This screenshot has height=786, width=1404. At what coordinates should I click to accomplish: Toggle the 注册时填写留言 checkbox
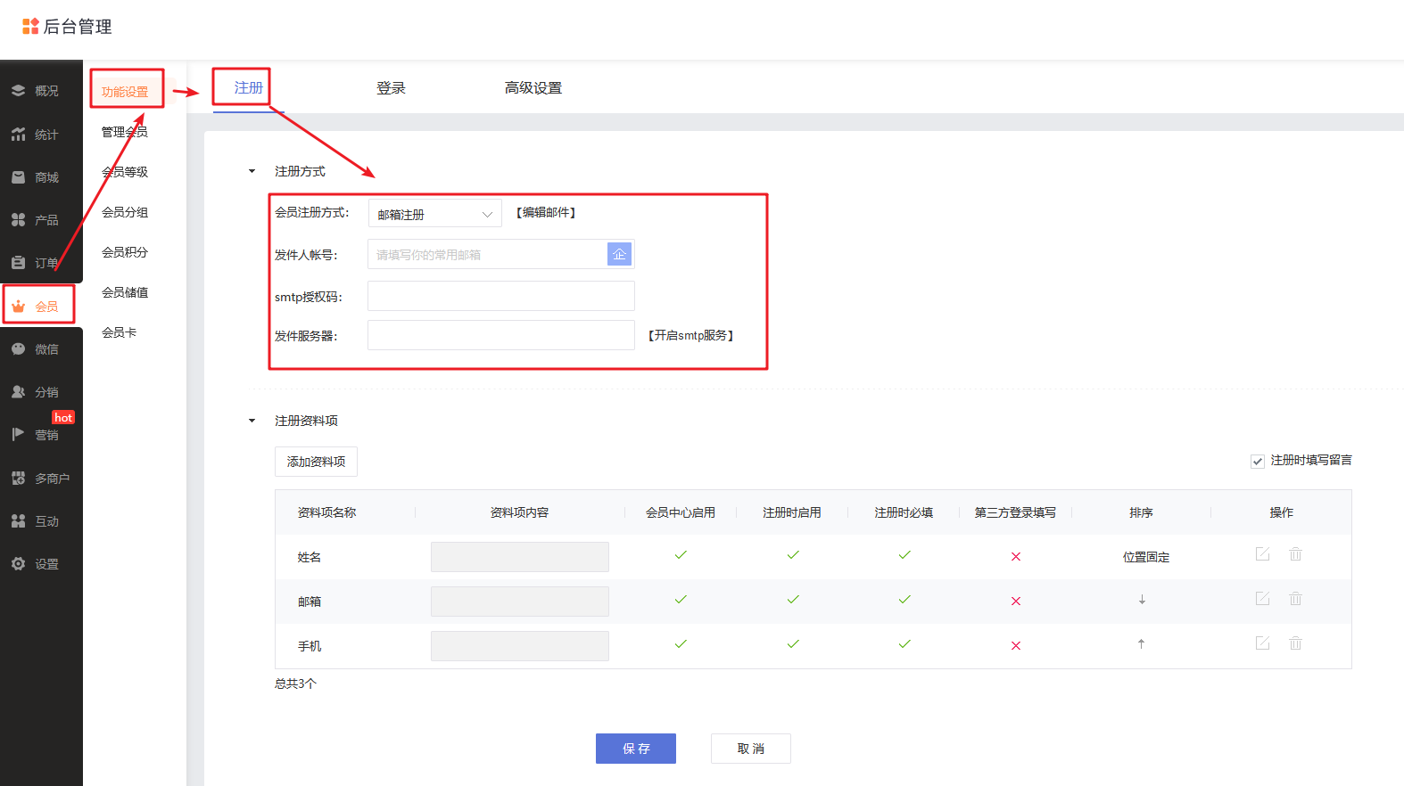(x=1258, y=461)
